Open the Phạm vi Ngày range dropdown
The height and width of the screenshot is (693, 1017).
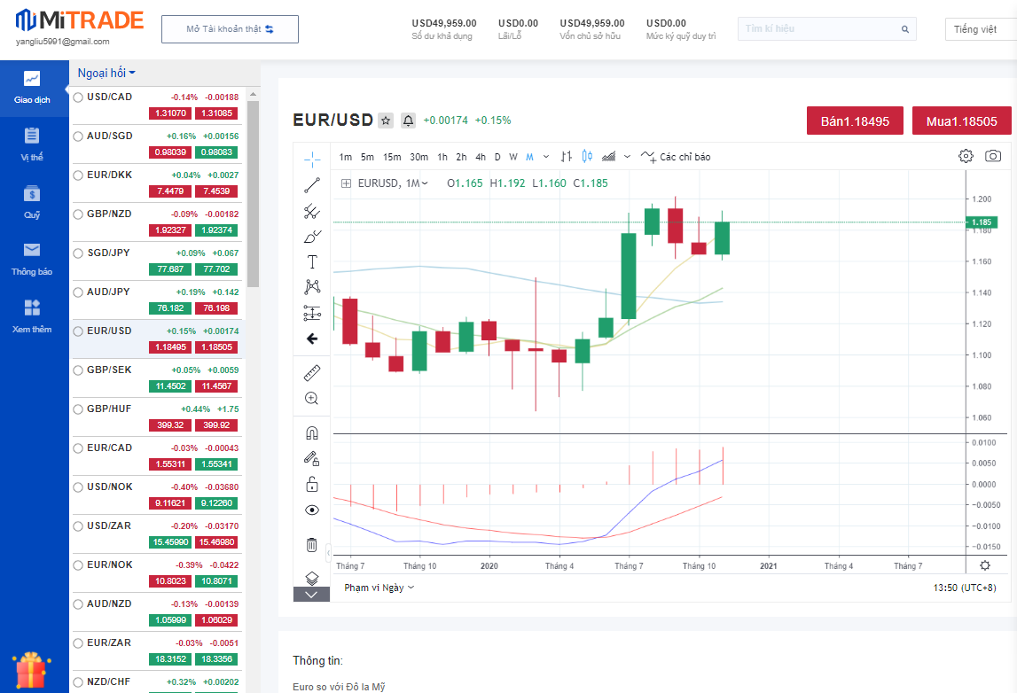379,588
